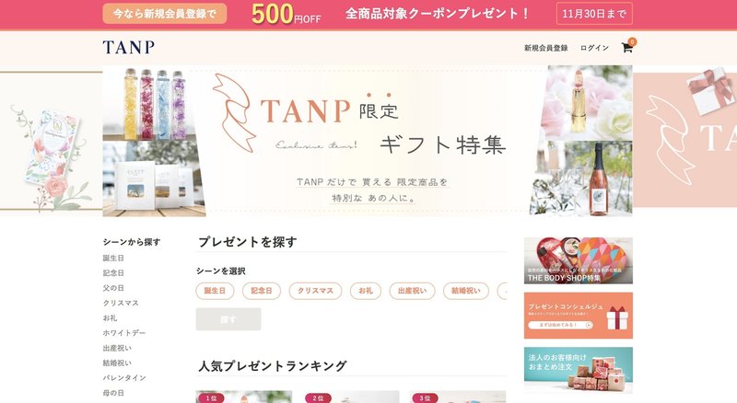Viewport: 737px width, 403px height.
Task: Open 誕生日 in the sidebar scene list
Action: [x=113, y=258]
